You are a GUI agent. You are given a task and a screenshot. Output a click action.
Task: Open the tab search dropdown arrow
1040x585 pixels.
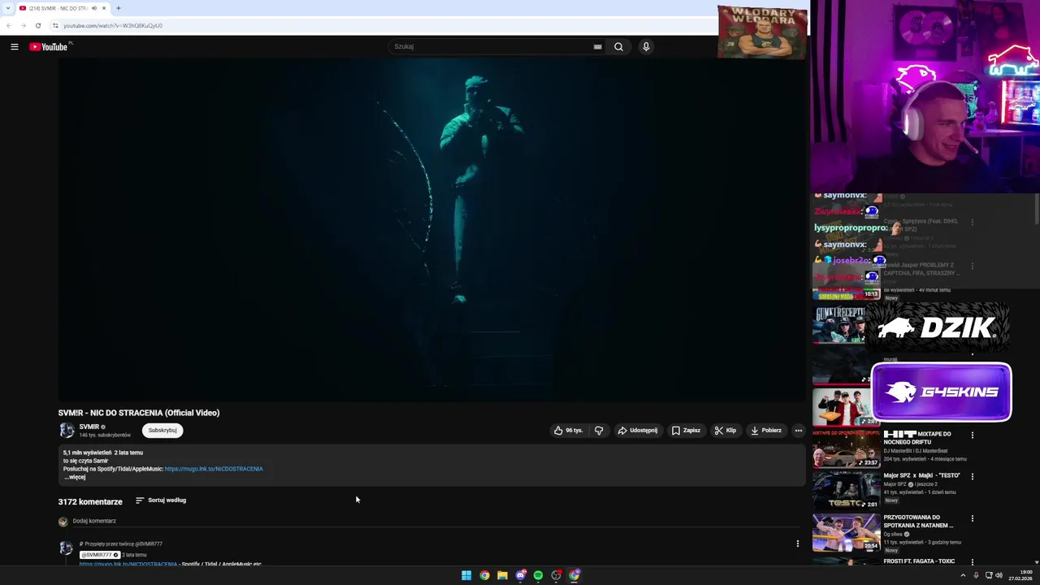(7, 8)
